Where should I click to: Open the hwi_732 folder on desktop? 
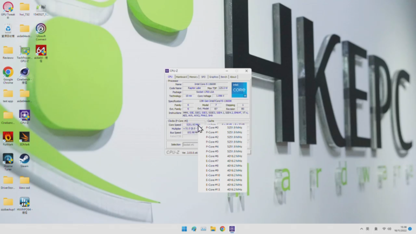coord(24,9)
